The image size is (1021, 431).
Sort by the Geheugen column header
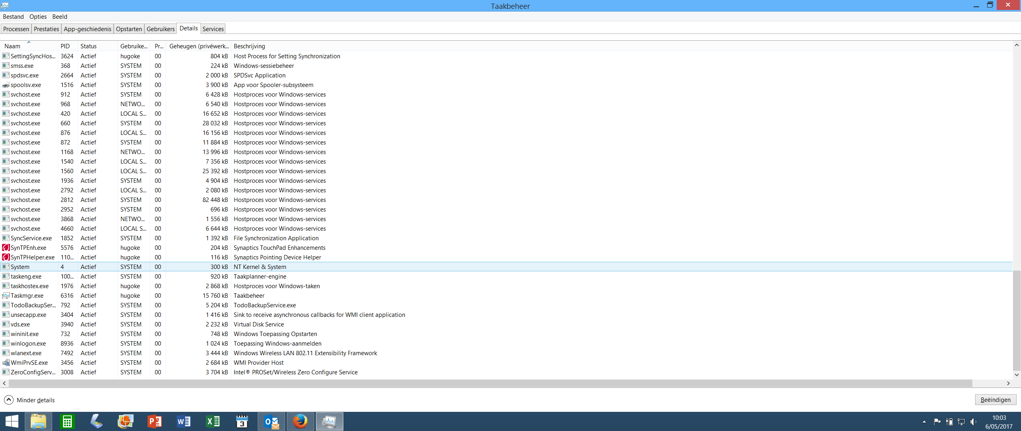click(199, 46)
